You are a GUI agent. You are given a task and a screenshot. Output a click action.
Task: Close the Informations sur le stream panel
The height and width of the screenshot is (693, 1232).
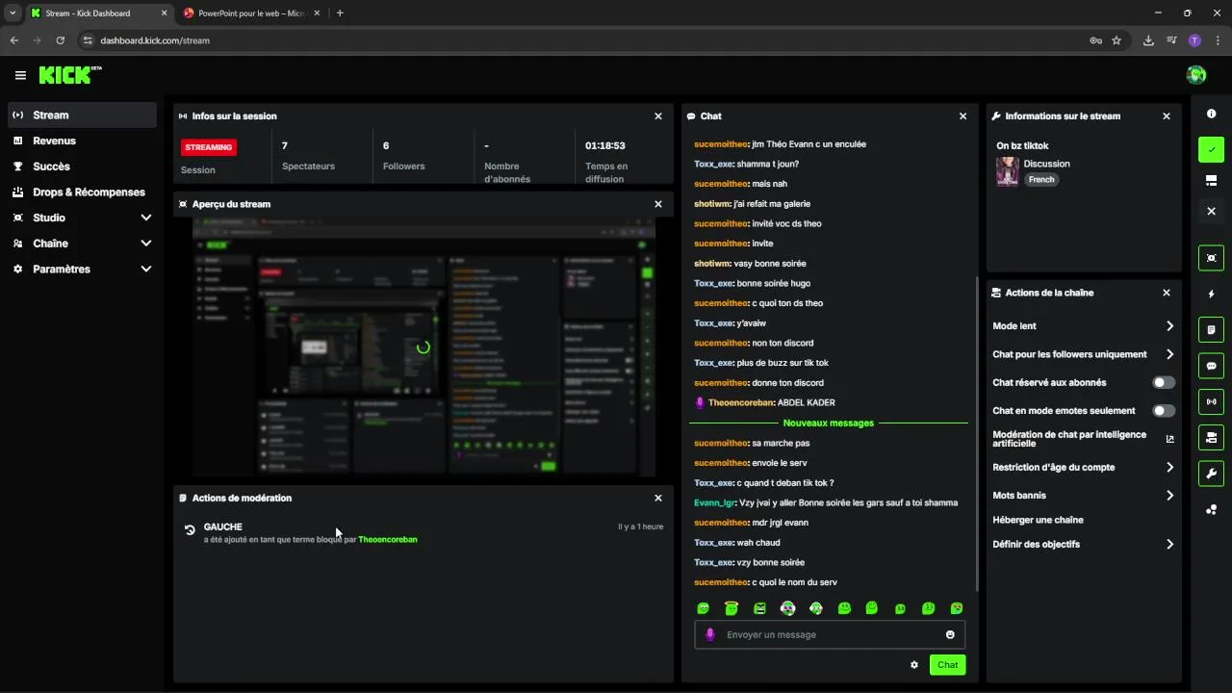pyautogui.click(x=1167, y=115)
